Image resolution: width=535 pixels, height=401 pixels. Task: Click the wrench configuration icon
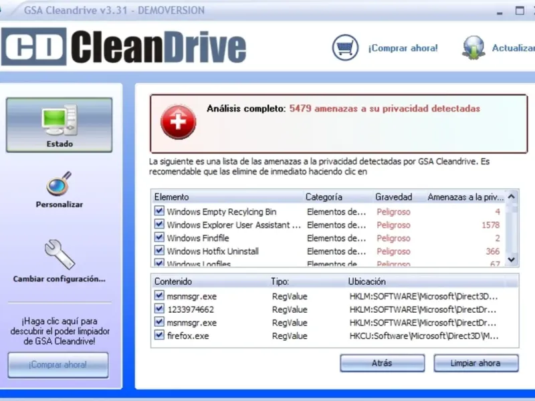coord(60,255)
